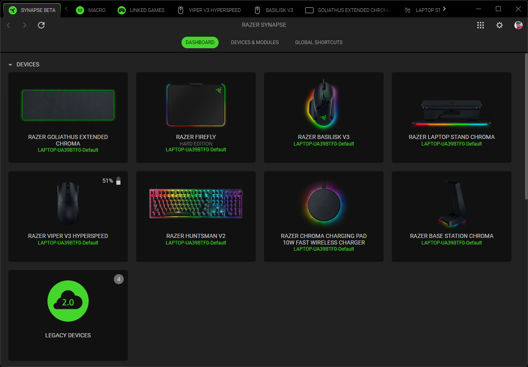Open the Razer Firefly mousepad image

click(196, 105)
